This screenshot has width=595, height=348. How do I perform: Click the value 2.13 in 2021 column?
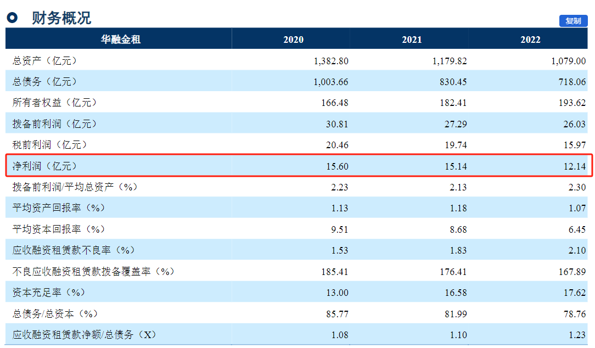pyautogui.click(x=458, y=187)
